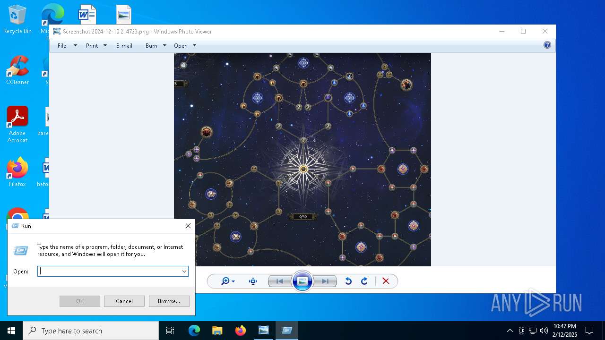Minimize the Photo Viewer window
Viewport: 605px width, 340px height.
pyautogui.click(x=502, y=31)
